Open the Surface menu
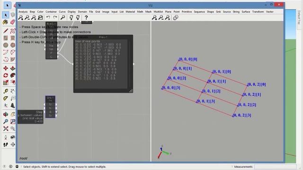This screenshot has height=170, width=303. coord(246,12)
